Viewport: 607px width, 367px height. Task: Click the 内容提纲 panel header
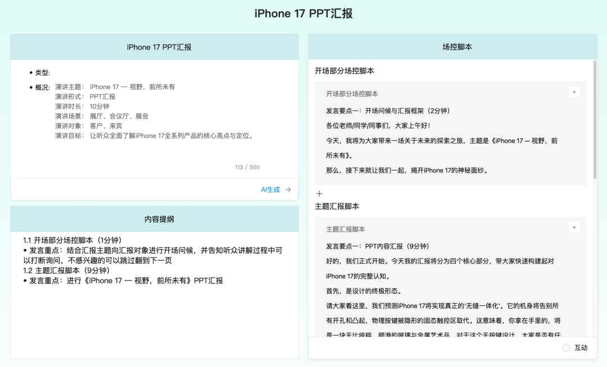tap(155, 219)
